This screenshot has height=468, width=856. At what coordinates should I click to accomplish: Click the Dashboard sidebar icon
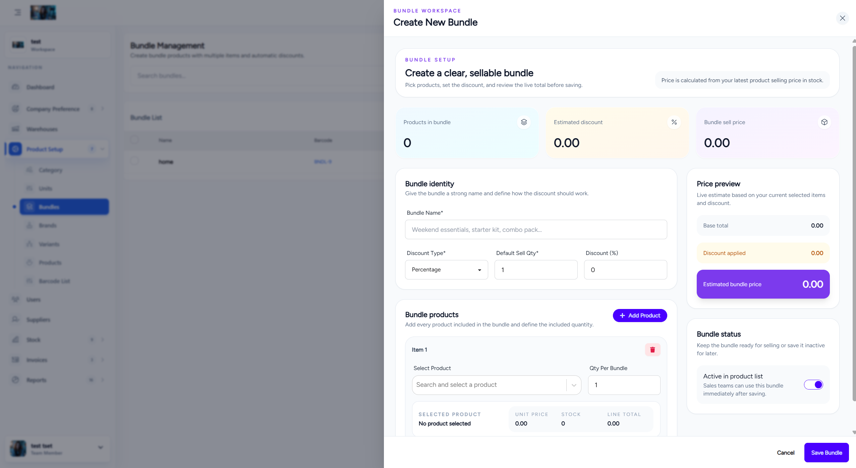pos(15,87)
